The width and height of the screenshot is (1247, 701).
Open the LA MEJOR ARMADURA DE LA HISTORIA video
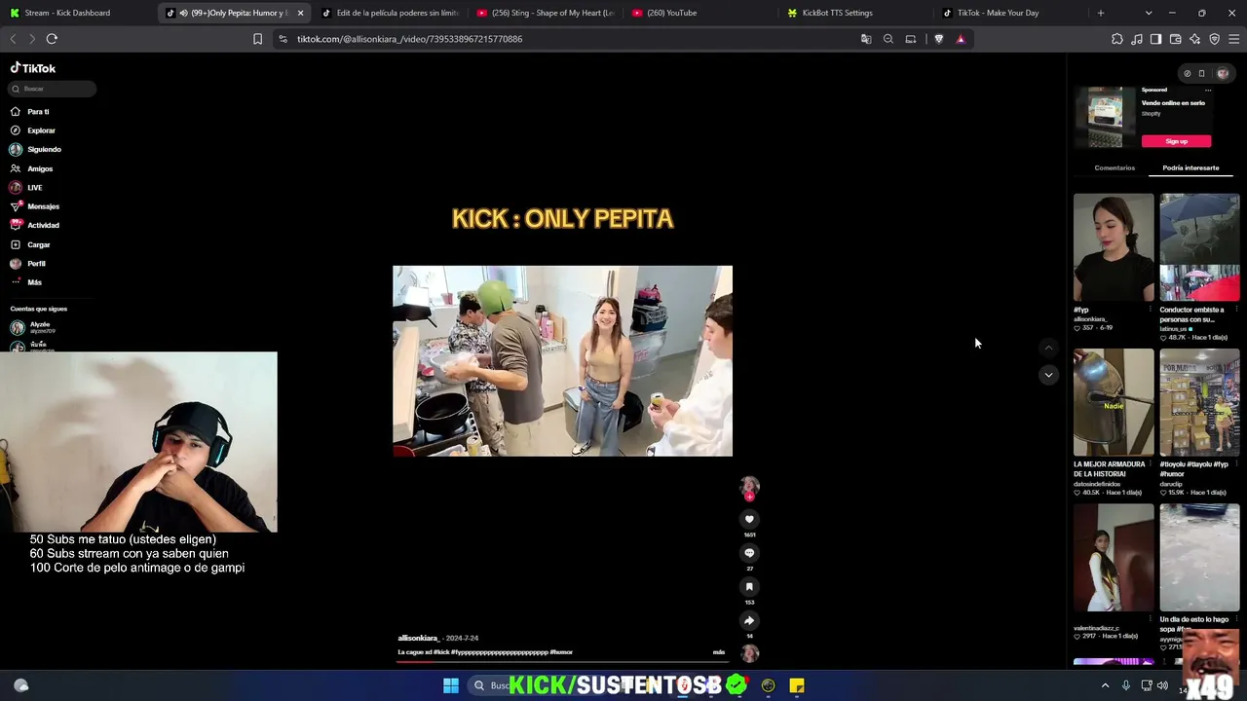tap(1114, 402)
